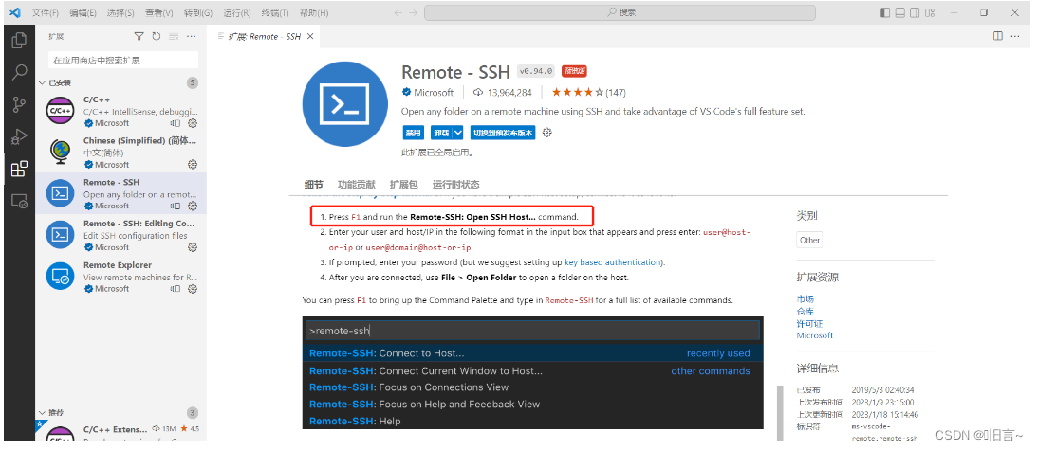The width and height of the screenshot is (1037, 450).
Task: Open the 运行(R) menu
Action: point(237,12)
